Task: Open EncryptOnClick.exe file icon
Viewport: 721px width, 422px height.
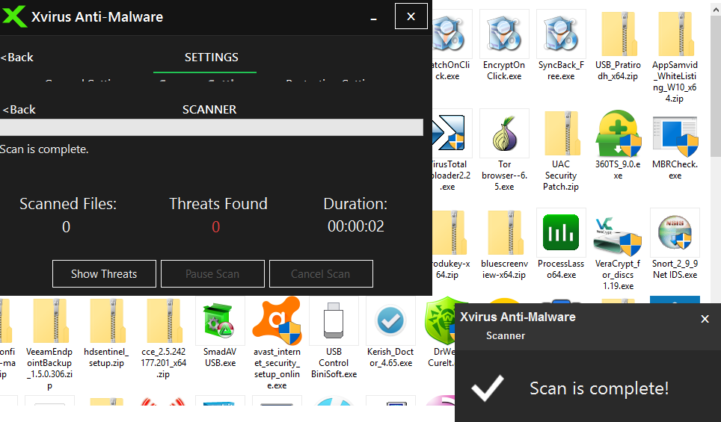Action: 504,32
